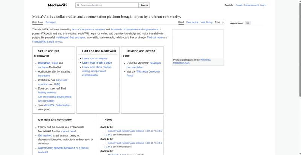301x155 pixels.
Task: Click the MediaWiki logo wordmark
Action: point(57,5)
